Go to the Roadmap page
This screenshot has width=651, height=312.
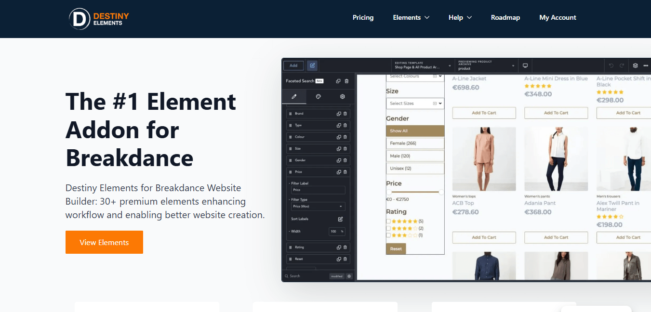tap(505, 17)
